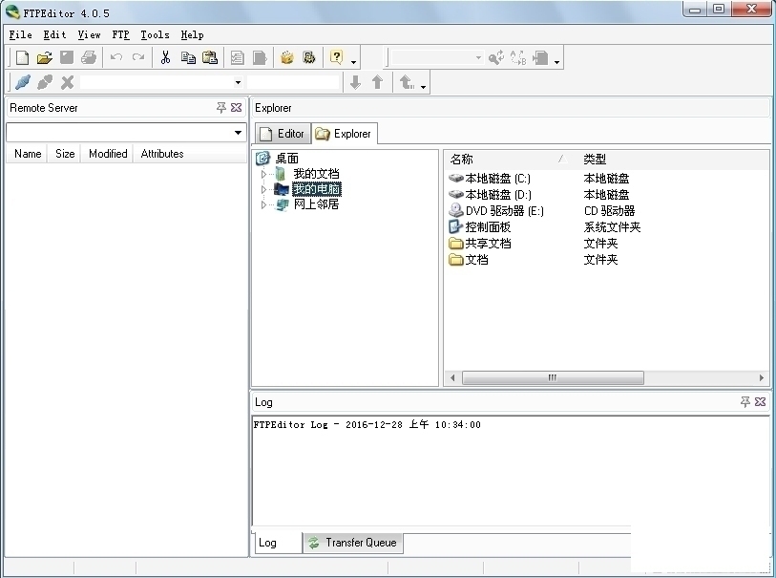Click the upload up arrow icon
776x578 pixels.
(378, 82)
